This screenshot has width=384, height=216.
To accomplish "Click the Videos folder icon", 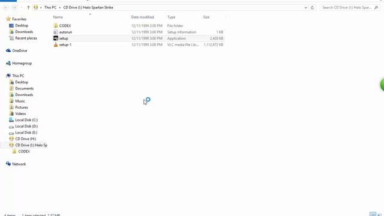I will 11,113.
